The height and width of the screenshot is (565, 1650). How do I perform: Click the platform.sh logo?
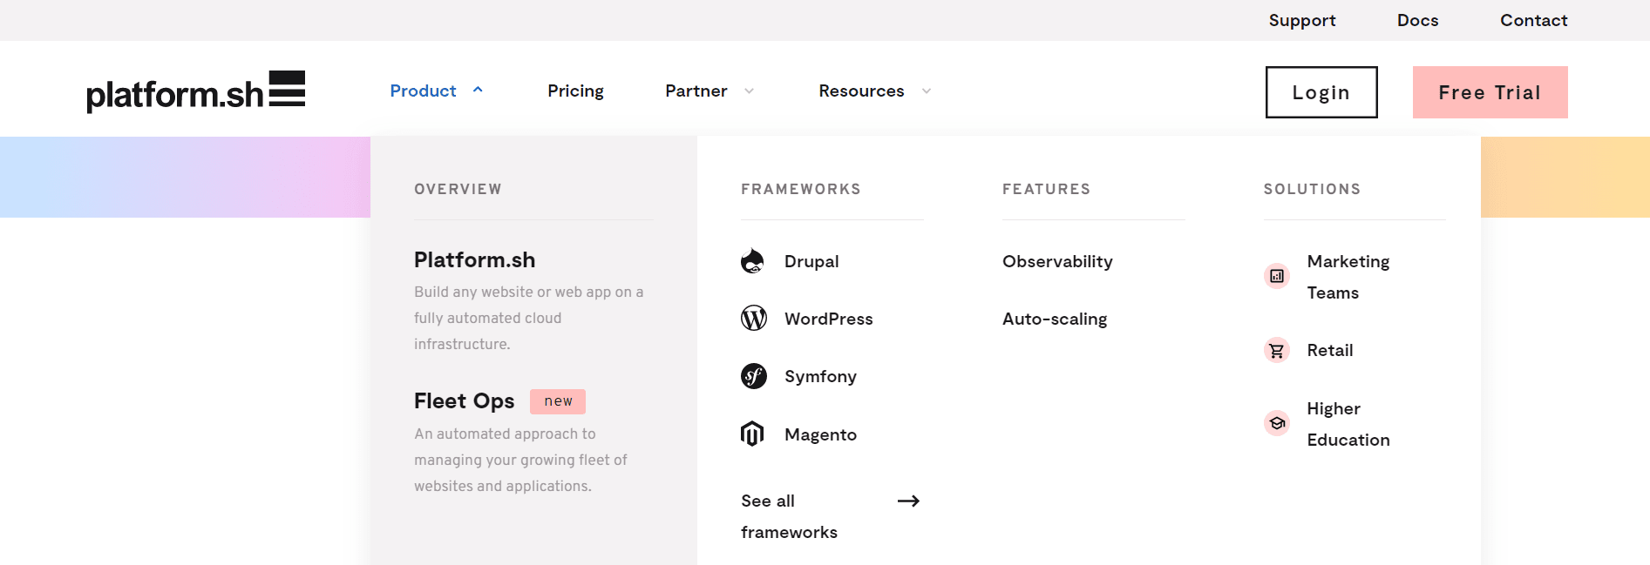(x=195, y=91)
